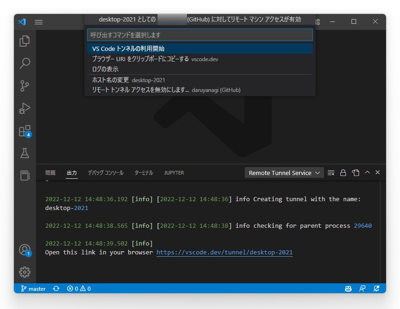This screenshot has width=400, height=309.
Task: Click the VS Code logo icon
Action: [x=22, y=22]
